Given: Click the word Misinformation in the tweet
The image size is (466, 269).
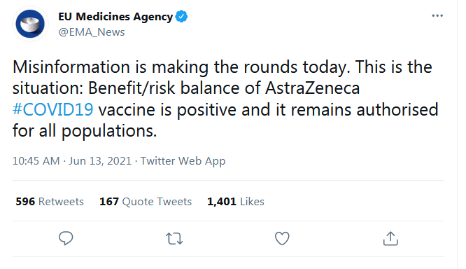Looking at the screenshot, I should (71, 67).
